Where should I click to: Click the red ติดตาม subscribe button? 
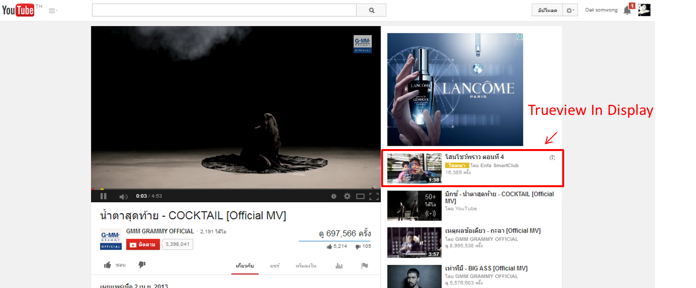pyautogui.click(x=143, y=245)
